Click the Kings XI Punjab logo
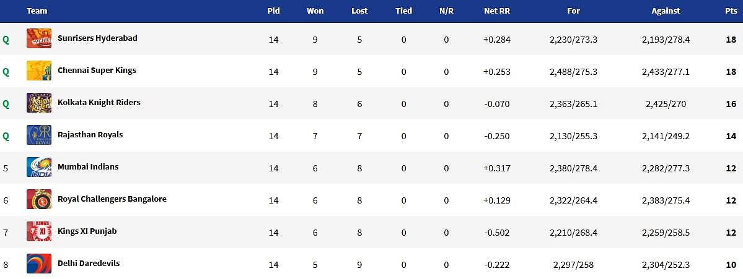743x279 pixels. coord(38,231)
